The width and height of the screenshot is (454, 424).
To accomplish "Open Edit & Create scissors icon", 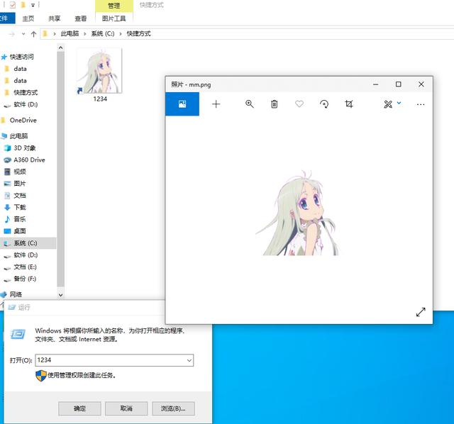I will tap(388, 104).
